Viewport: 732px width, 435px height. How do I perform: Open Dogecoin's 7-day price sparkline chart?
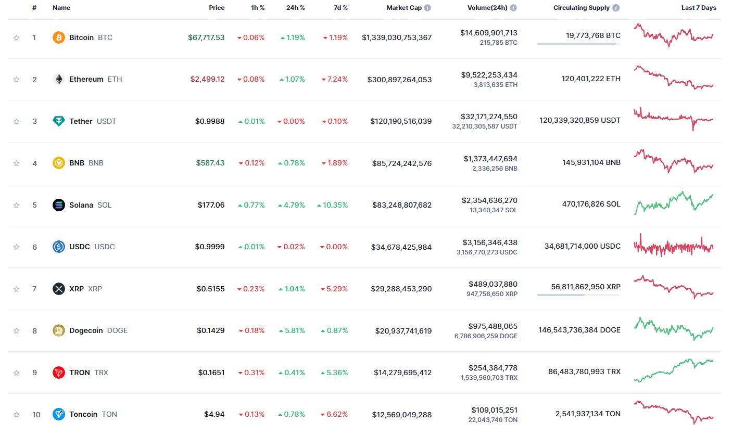(674, 329)
